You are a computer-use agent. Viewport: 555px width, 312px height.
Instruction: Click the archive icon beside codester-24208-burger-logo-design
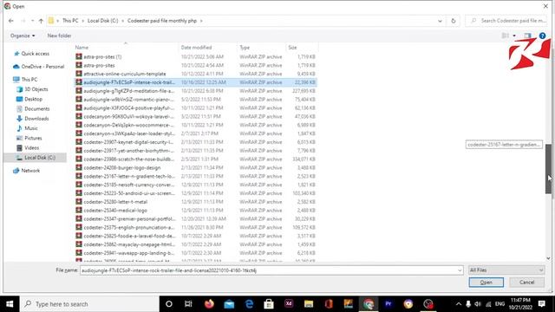(79, 167)
